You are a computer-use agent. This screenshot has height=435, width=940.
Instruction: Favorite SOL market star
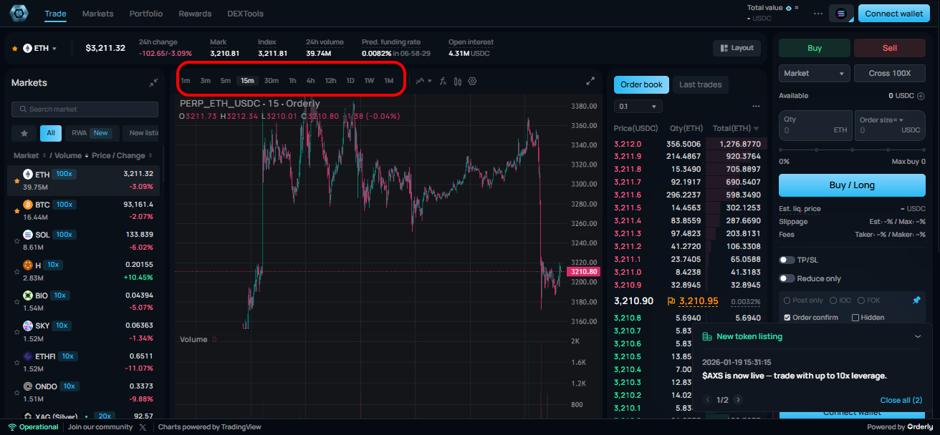[x=16, y=242]
